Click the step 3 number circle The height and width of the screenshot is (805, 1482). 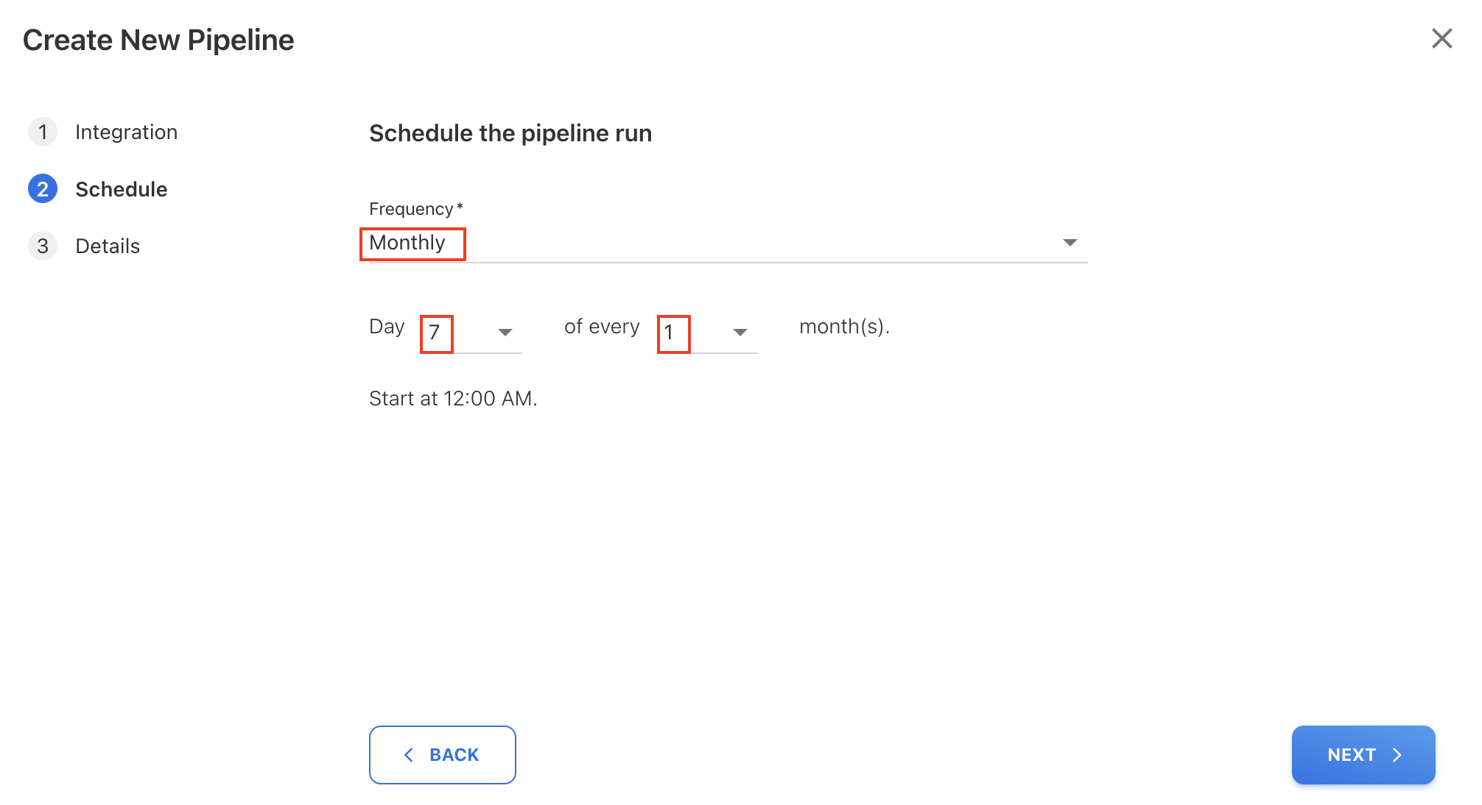pyautogui.click(x=43, y=246)
